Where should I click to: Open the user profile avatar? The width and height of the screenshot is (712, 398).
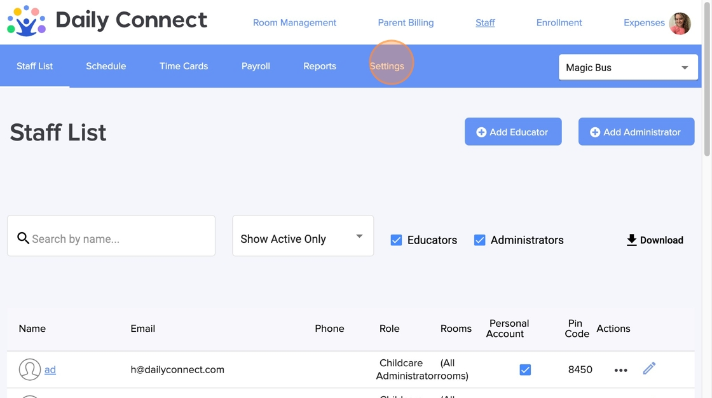tap(680, 23)
